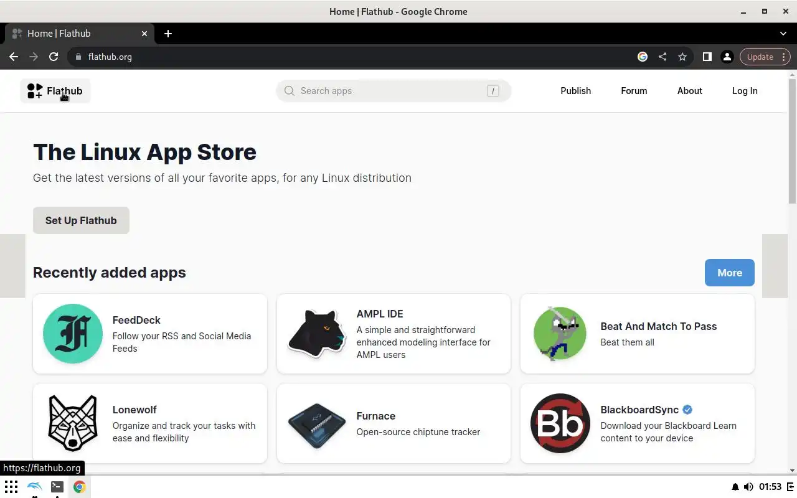Image resolution: width=797 pixels, height=498 pixels.
Task: Go back with the browser back arrow
Action: pos(14,57)
